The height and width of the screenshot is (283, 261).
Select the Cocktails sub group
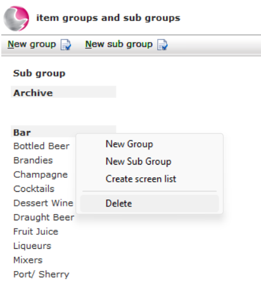click(x=34, y=189)
